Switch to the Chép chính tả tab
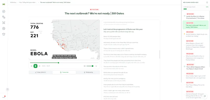 [40, 72]
